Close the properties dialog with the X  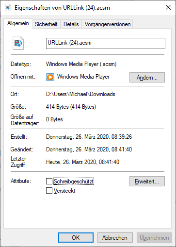pyautogui.click(x=168, y=7)
